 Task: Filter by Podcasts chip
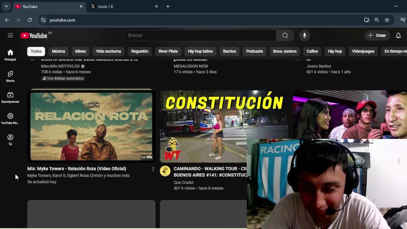(254, 51)
